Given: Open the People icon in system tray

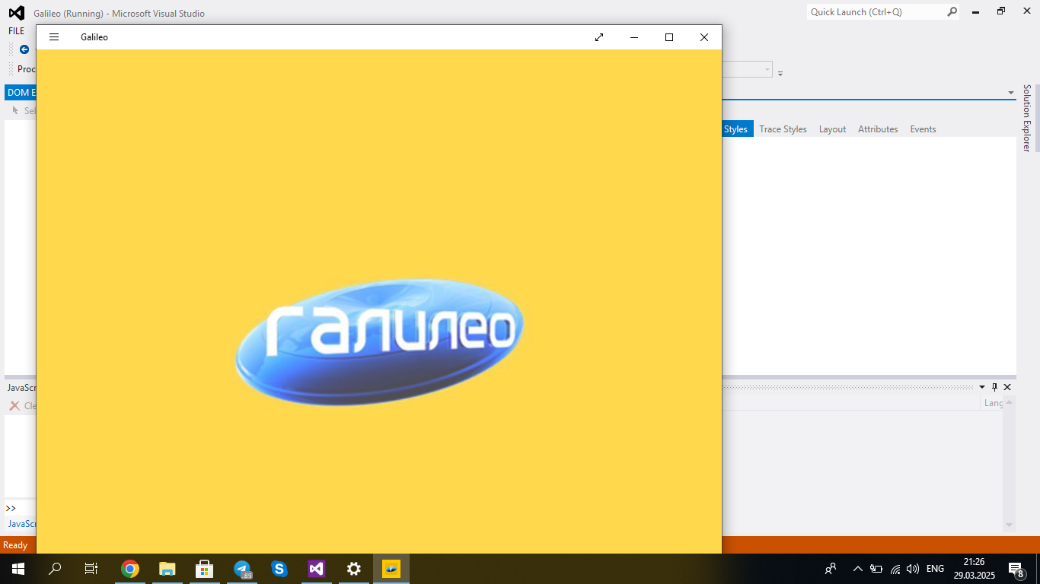Looking at the screenshot, I should (x=831, y=569).
